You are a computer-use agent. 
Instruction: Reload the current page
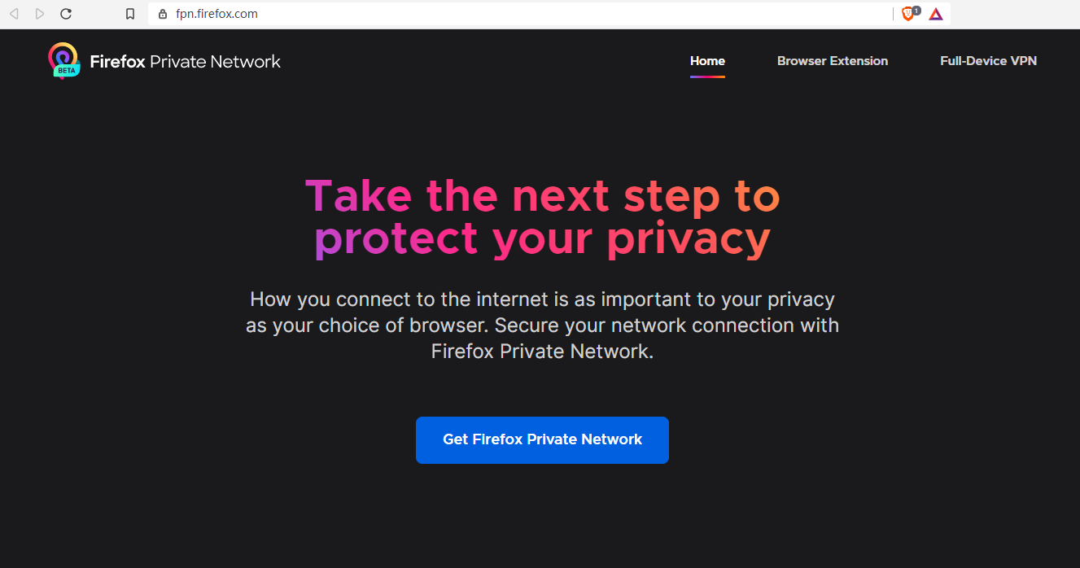66,14
